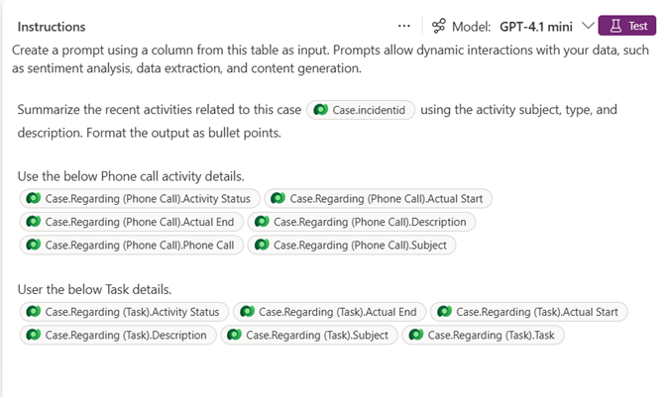Click the Dataverse icon on Phone Call.Phone Call chip
Viewport: 668px width, 397px height.
coord(33,245)
